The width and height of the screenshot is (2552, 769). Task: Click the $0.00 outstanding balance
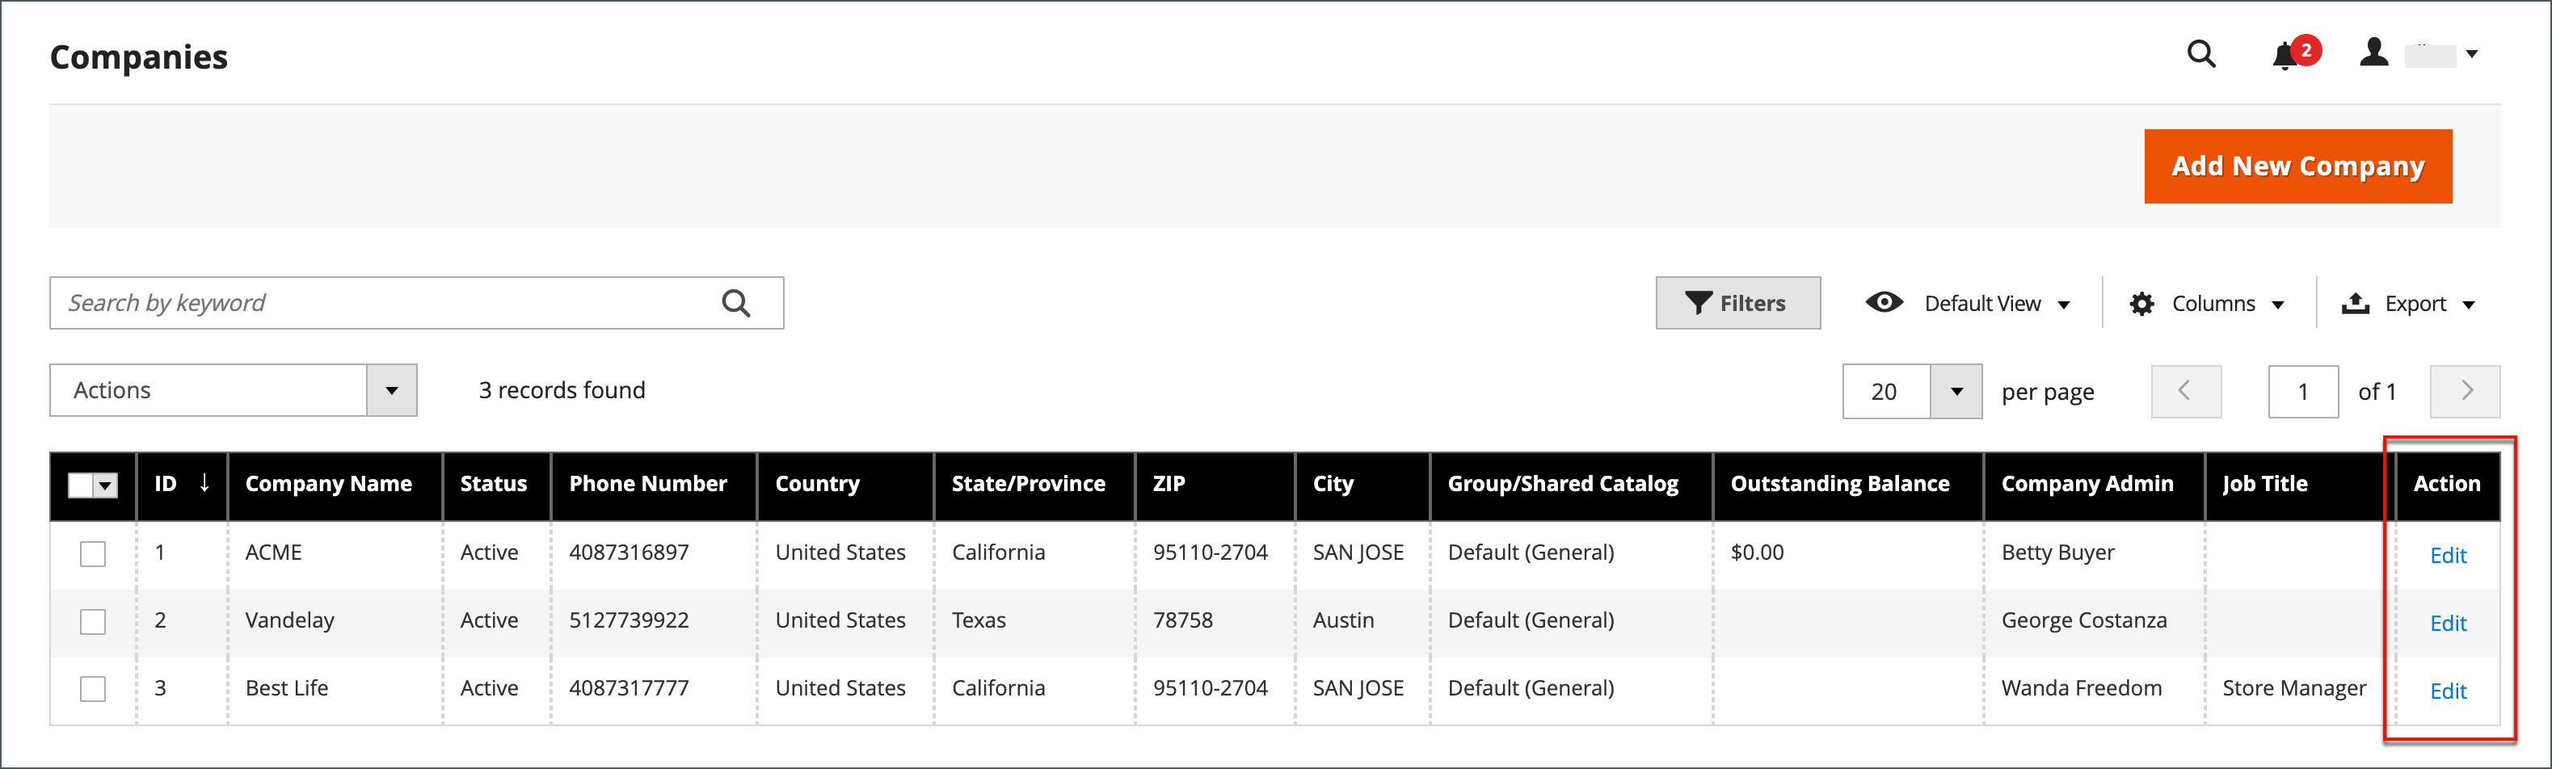pyautogui.click(x=1757, y=553)
